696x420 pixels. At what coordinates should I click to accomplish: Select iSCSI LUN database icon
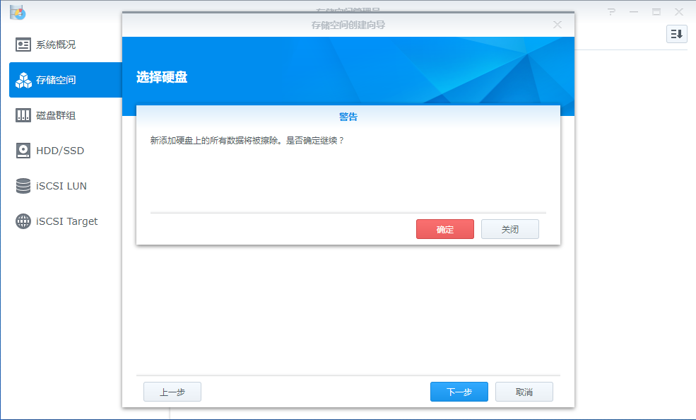23,186
